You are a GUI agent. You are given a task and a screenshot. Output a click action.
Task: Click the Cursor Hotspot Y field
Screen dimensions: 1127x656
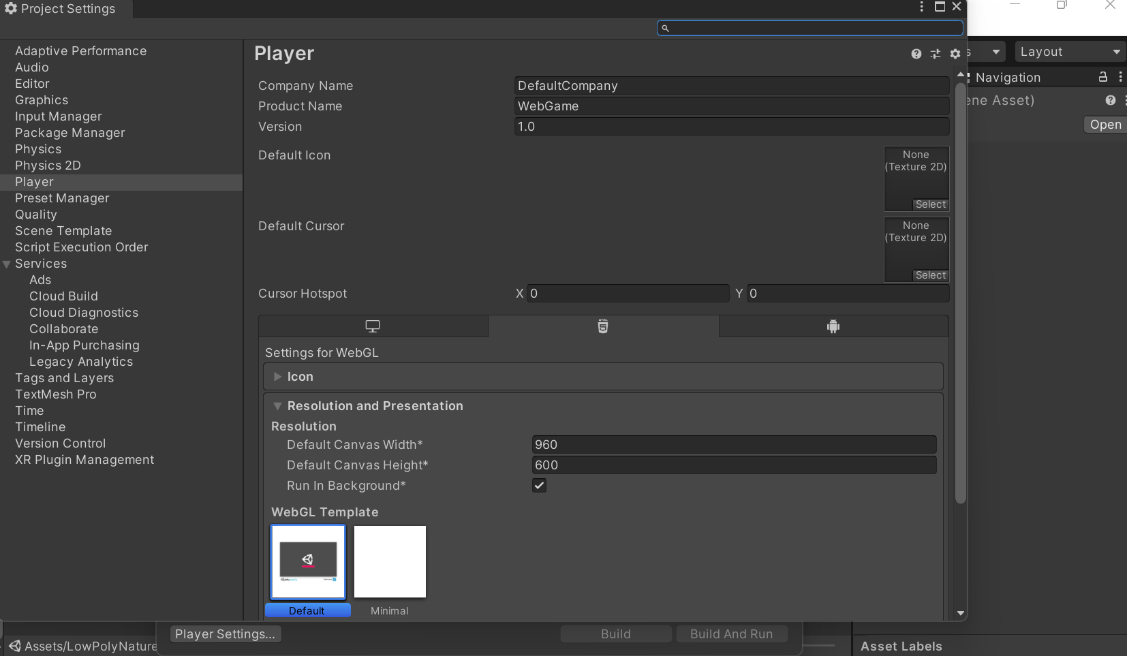[848, 294]
